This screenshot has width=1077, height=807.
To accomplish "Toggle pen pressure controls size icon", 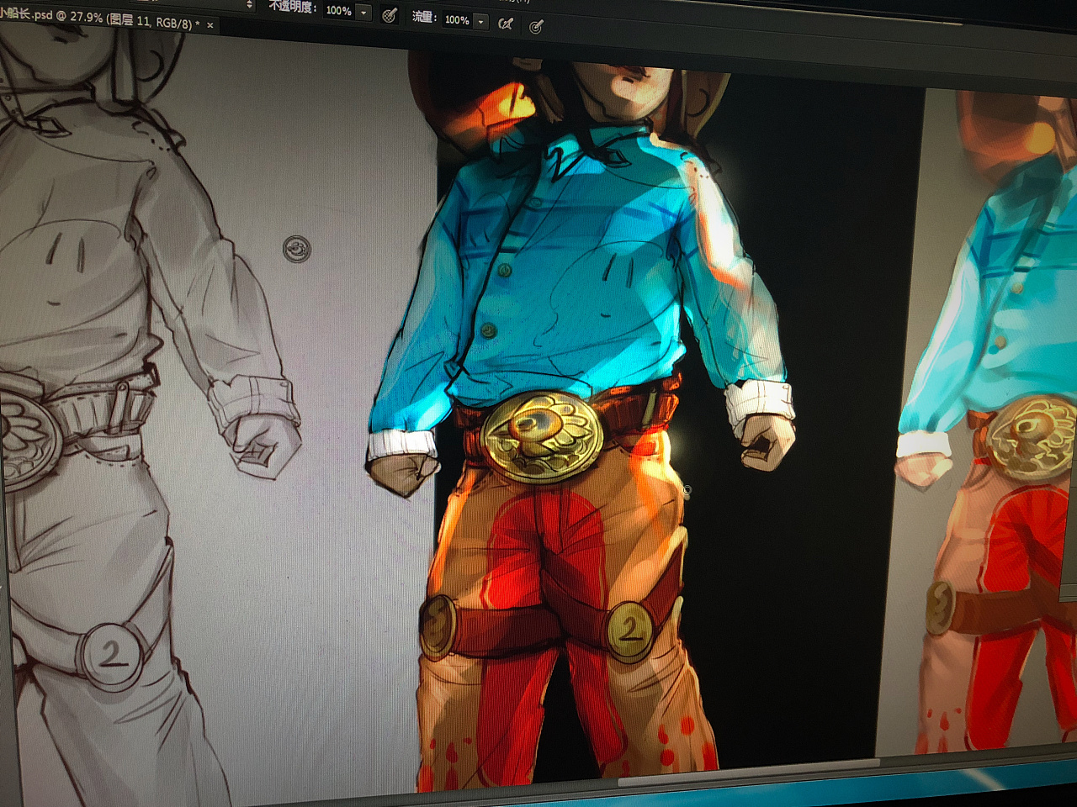I will [536, 27].
